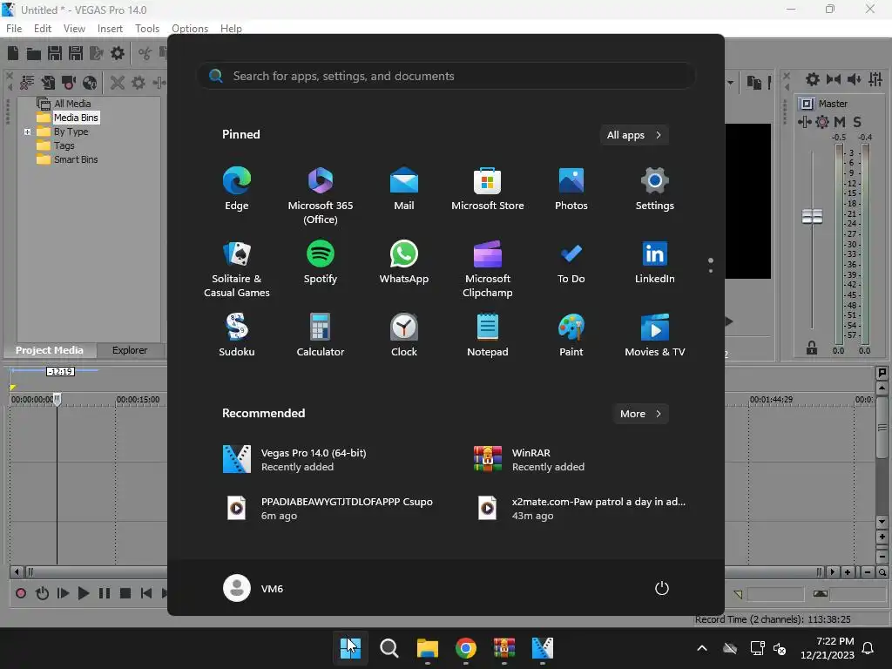
Task: Click the New Project icon in VEGAS toolbar
Action: click(x=13, y=53)
